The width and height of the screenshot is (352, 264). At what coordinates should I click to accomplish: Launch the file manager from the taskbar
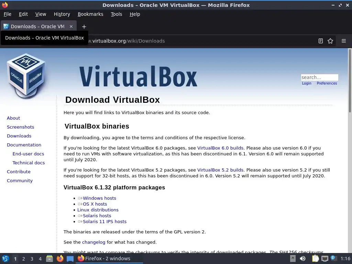click(x=49, y=258)
